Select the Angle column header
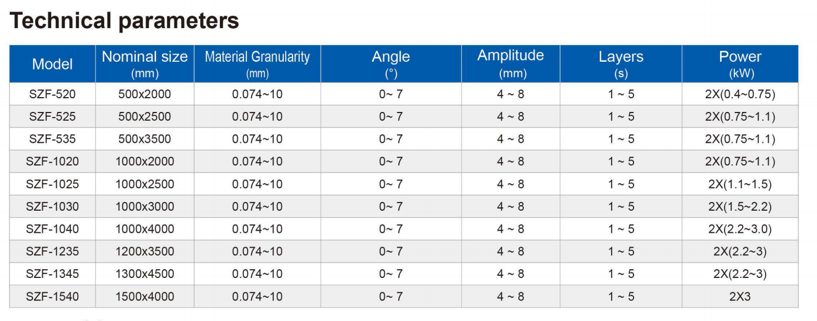817x321 pixels. click(391, 64)
